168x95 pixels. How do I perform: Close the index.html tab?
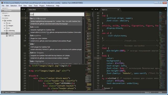(x=45, y=10)
